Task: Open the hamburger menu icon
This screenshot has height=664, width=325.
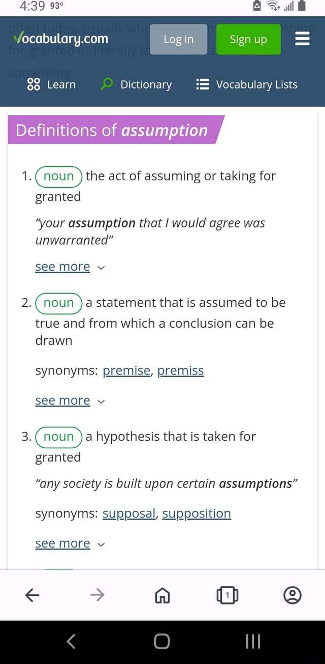Action: point(302,39)
